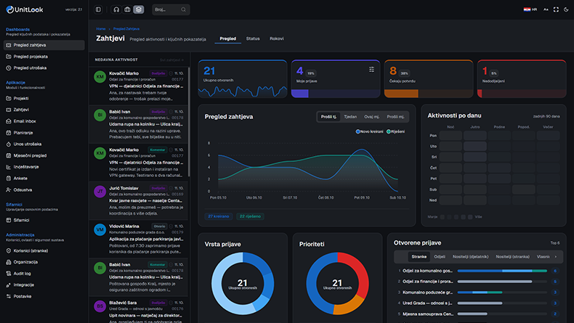Click the Svi zahtjevi link
The height and width of the screenshot is (323, 574).
tap(171, 60)
